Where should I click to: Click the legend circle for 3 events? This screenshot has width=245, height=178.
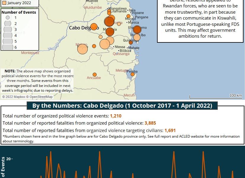pyautogui.click(x=8, y=29)
